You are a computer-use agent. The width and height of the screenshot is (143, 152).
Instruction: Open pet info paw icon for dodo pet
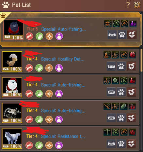point(121,66)
